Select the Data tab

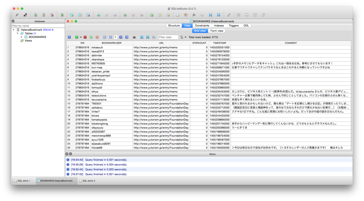[187, 26]
